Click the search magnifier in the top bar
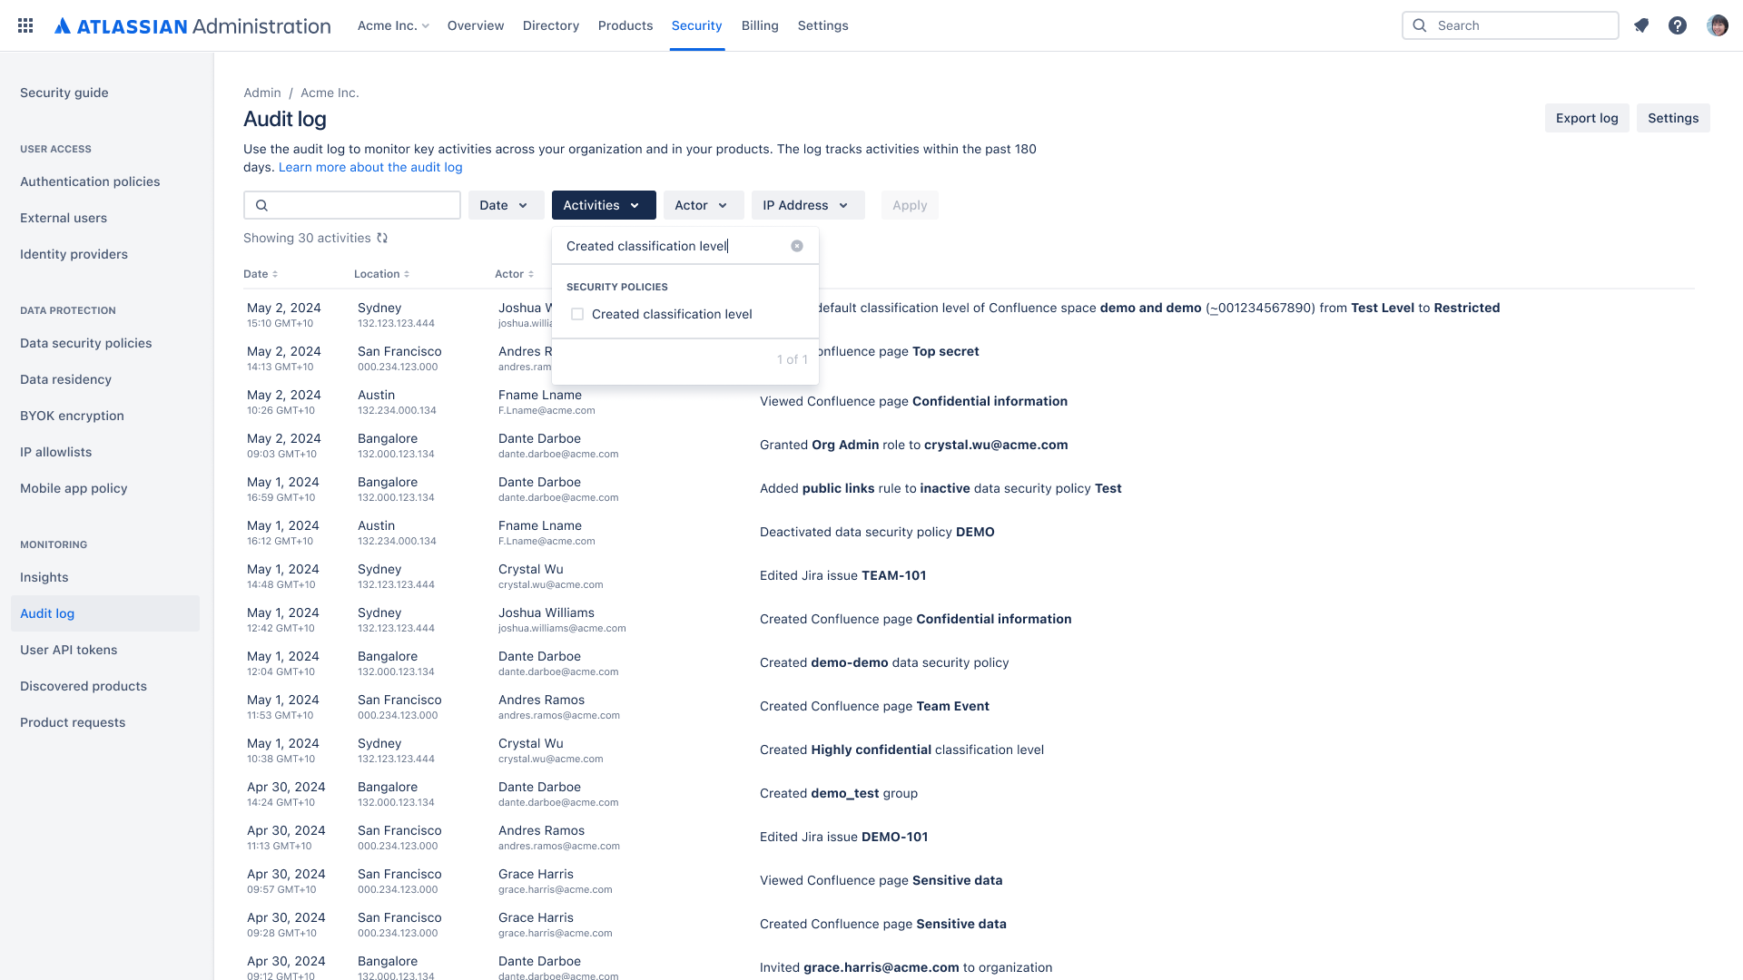The height and width of the screenshot is (980, 1743). 1419,25
